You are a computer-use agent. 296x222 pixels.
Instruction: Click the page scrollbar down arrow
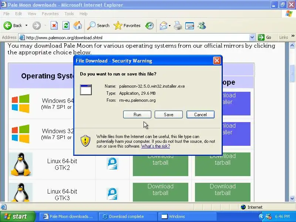click(292, 198)
